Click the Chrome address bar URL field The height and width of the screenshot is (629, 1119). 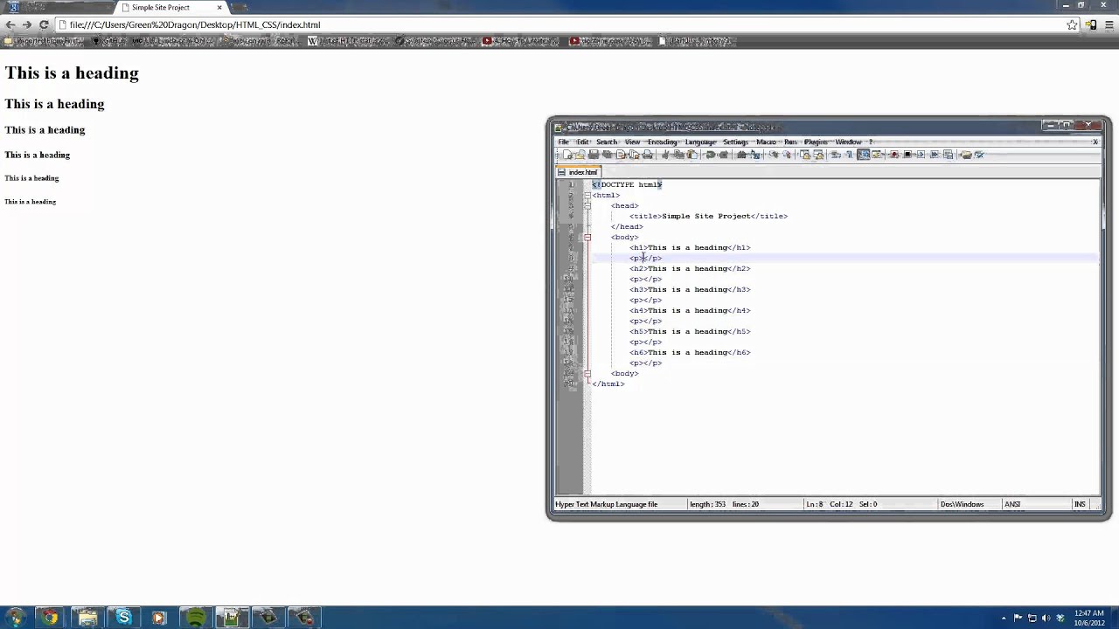559,24
